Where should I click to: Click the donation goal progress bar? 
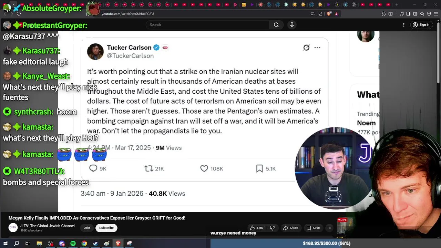point(326,244)
